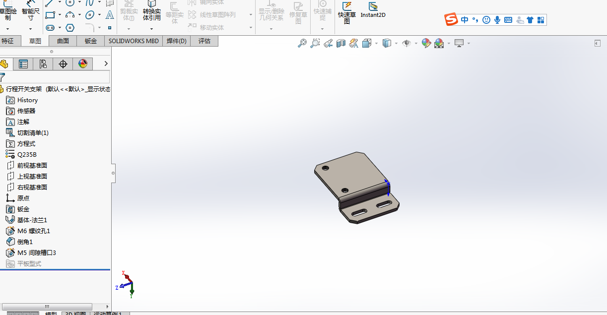Screen dimensions: 607x315
Task: Select the M6 螺纹孔1 feature
Action: pos(34,231)
